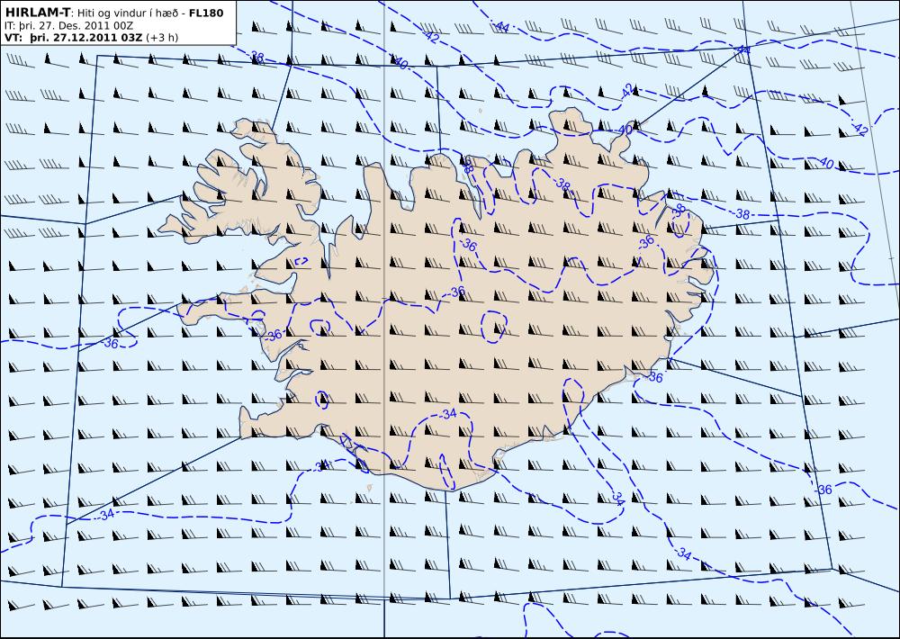This screenshot has height=639, width=900.
Task: Click the HIRLAM-T model title text
Action: pyautogui.click(x=37, y=13)
